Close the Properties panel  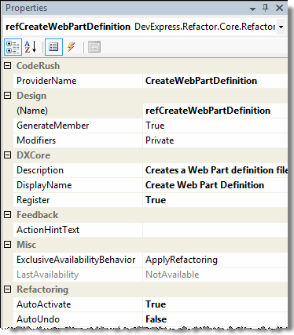(279, 8)
